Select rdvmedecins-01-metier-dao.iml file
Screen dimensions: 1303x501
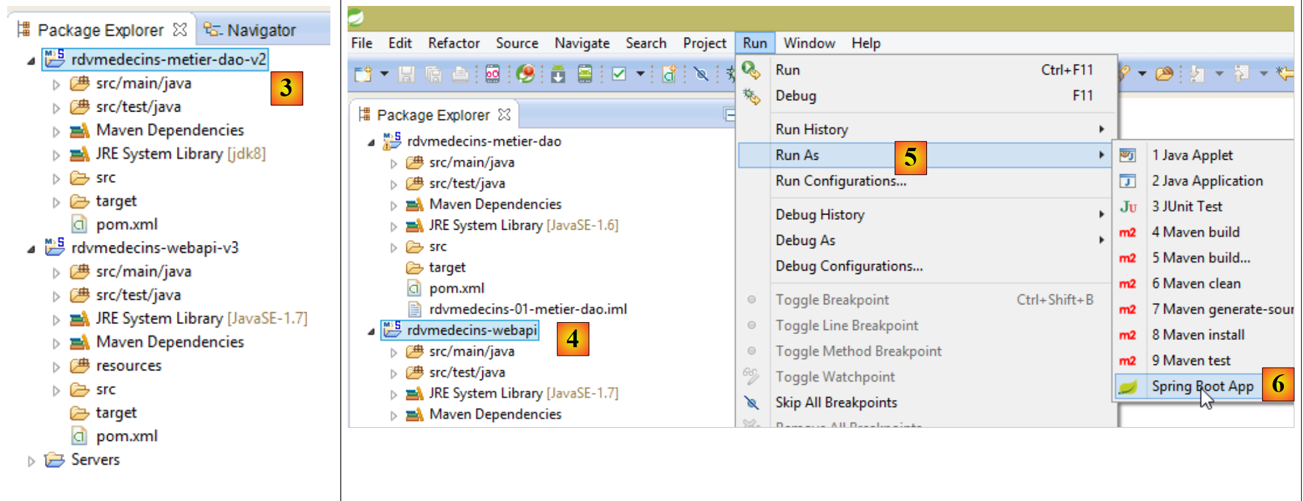pyautogui.click(x=527, y=310)
